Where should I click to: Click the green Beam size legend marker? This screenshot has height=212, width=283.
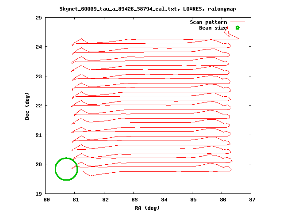pyautogui.click(x=237, y=28)
